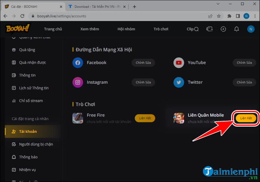Toggle the Chrome side panel icon
The width and height of the screenshot is (260, 182).
(238, 16)
